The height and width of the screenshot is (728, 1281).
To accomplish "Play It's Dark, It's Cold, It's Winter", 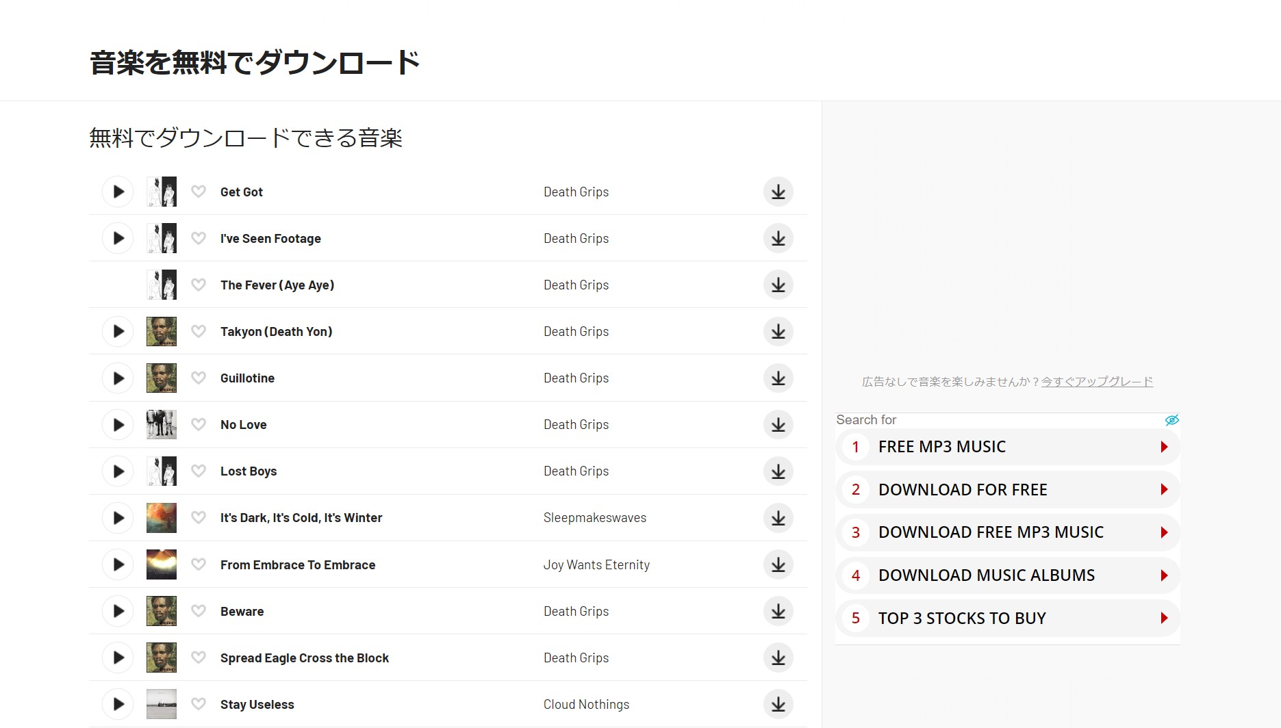I will tap(118, 518).
